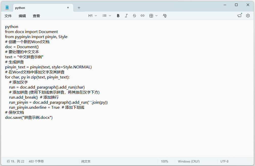Image resolution: width=255 pixels, height=166 pixels.
Task: Open the 文件 menu
Action: [x=8, y=16]
